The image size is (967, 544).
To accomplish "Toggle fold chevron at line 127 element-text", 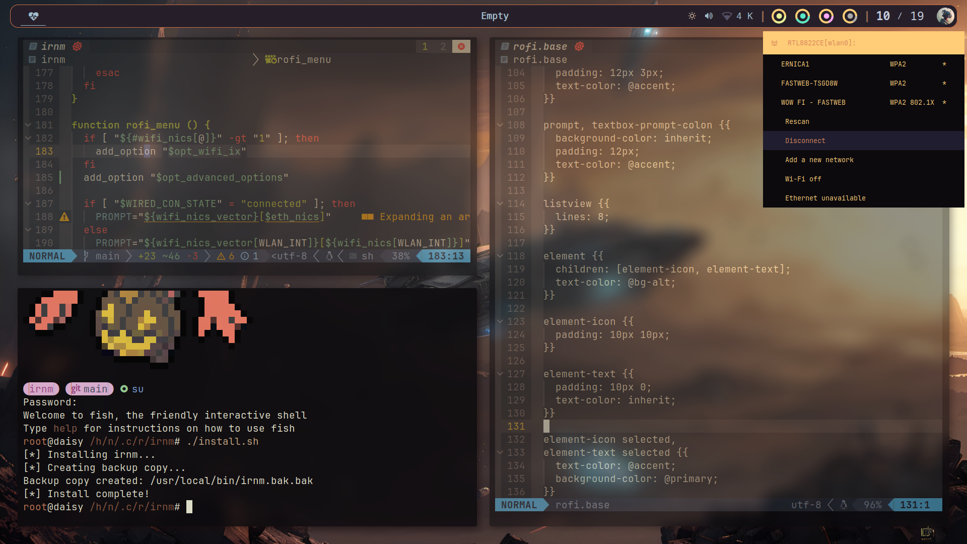I will tap(500, 374).
